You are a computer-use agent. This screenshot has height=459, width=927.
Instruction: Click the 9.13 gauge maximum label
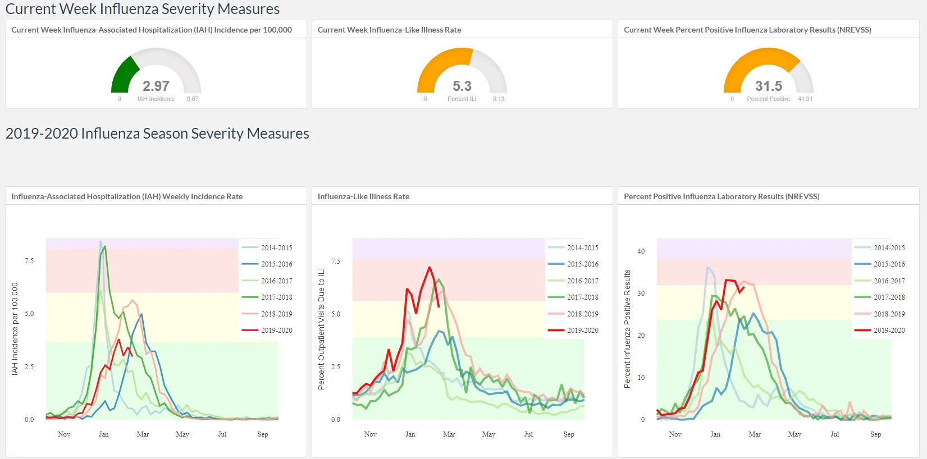499,99
